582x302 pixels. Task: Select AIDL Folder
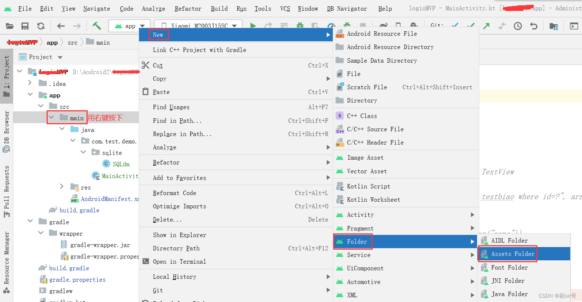(524, 240)
